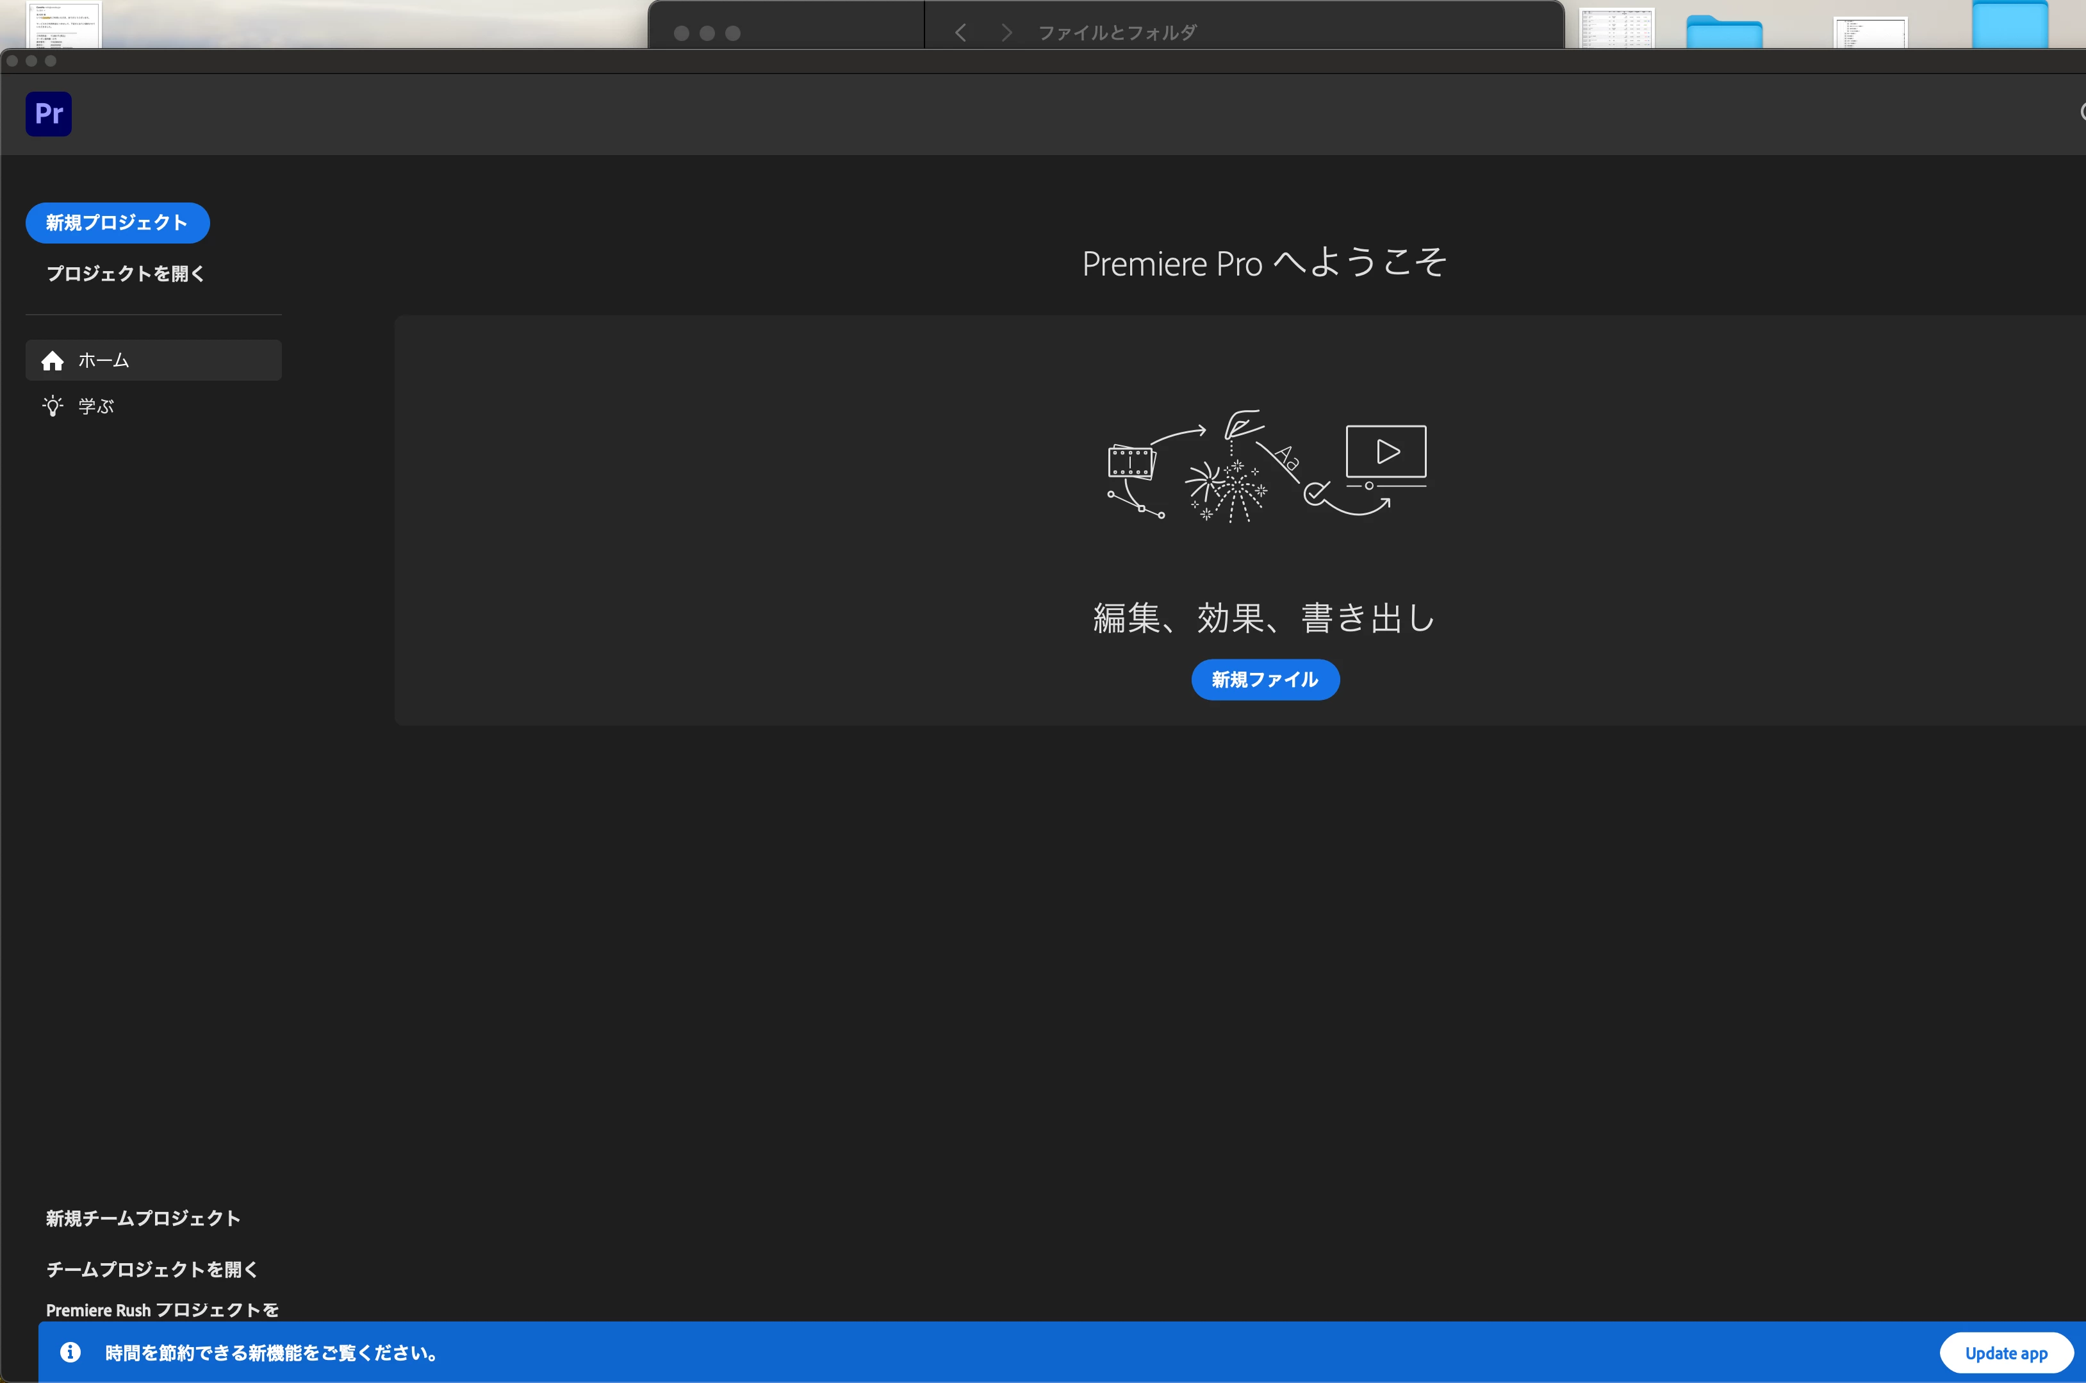Open プロジェクトを開く link
The height and width of the screenshot is (1383, 2086).
coord(125,274)
